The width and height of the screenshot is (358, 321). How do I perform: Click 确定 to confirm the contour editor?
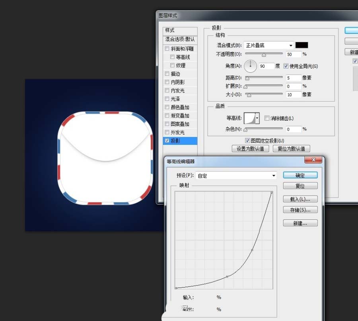click(300, 175)
